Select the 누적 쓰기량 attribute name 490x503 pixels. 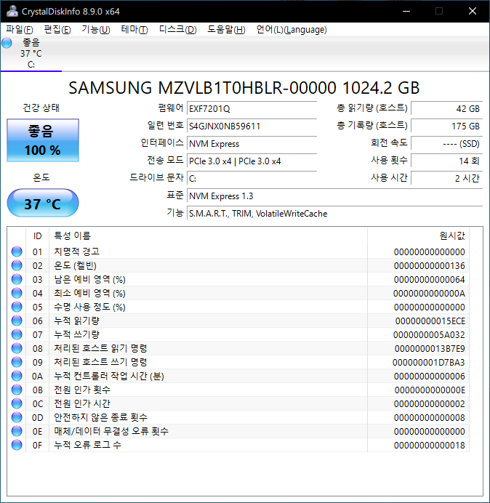coord(76,334)
